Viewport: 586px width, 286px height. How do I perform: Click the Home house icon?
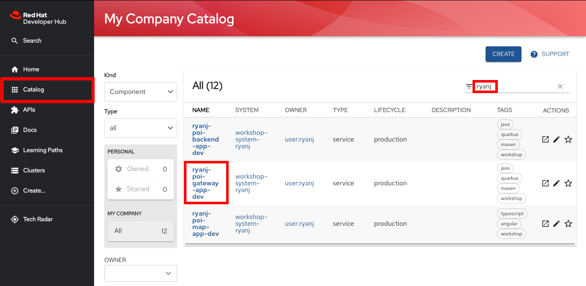pos(15,69)
